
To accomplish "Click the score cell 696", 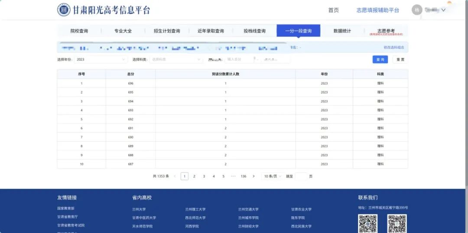I will coord(130,83).
